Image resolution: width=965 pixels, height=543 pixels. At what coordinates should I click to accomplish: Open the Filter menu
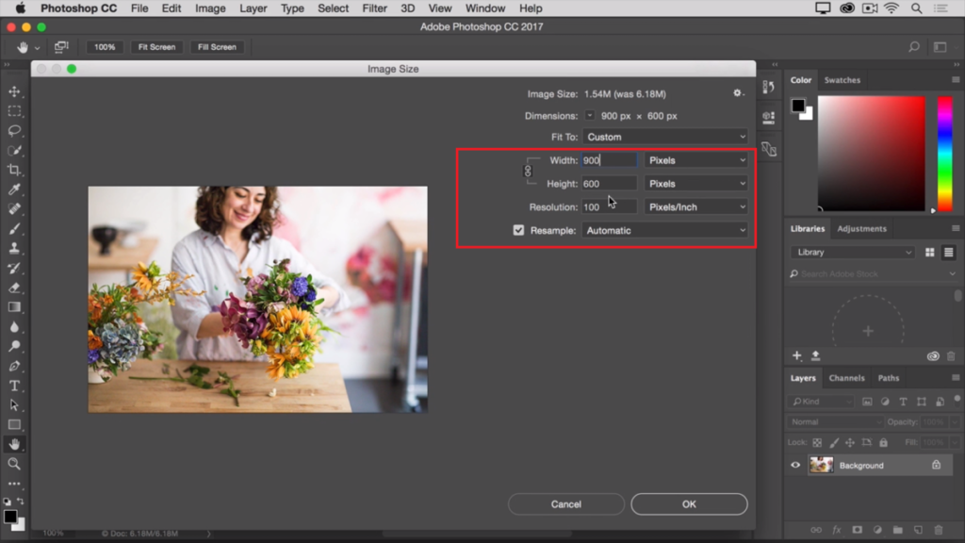coord(374,8)
